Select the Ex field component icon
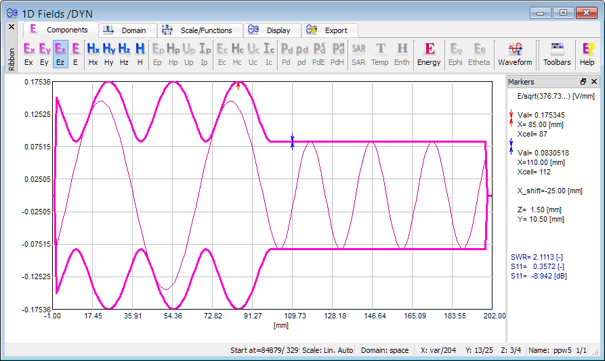This screenshot has height=361, width=605. click(x=29, y=53)
